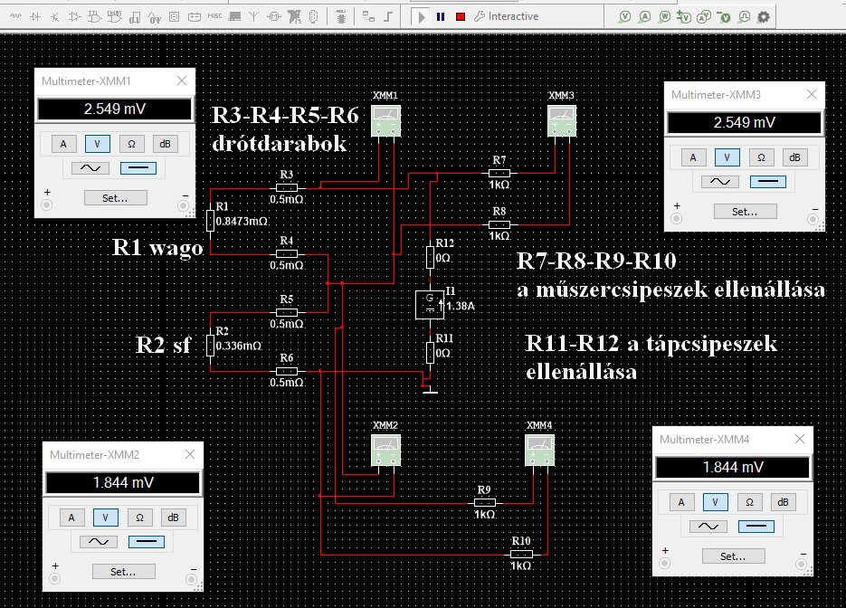This screenshot has width=846, height=608.
Task: Set Multimeter-XMM4 to AC signal mode
Action: (x=708, y=527)
